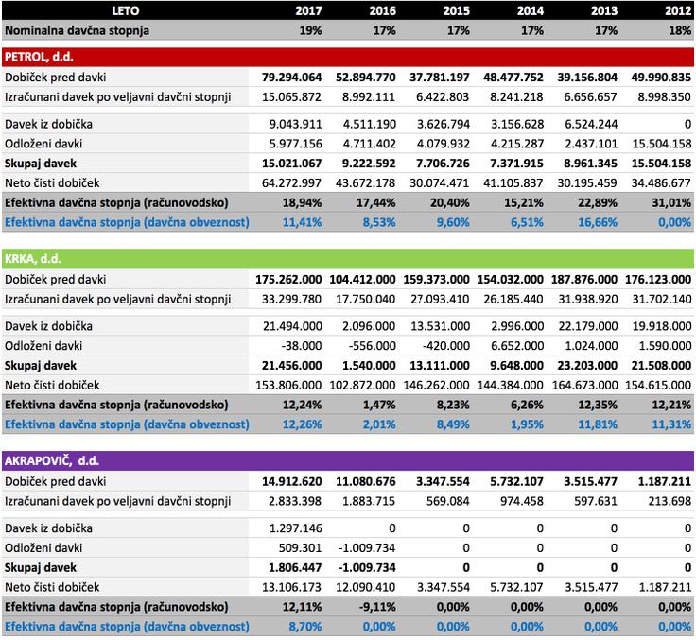Click Akrapovič calculated tax 2.833.398
The height and width of the screenshot is (640, 696).
[295, 501]
